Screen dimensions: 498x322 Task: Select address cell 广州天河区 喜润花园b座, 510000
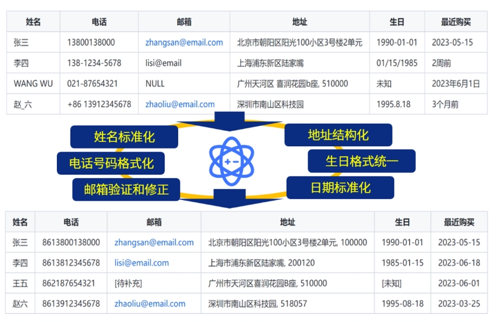click(300, 83)
